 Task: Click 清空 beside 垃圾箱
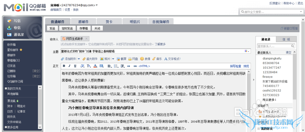pyautogui.click(x=36, y=76)
